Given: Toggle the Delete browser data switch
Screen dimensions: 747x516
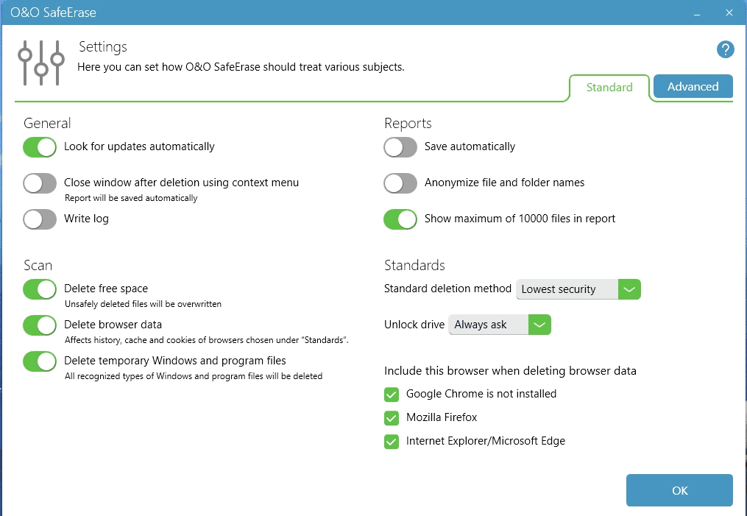Looking at the screenshot, I should click(40, 325).
